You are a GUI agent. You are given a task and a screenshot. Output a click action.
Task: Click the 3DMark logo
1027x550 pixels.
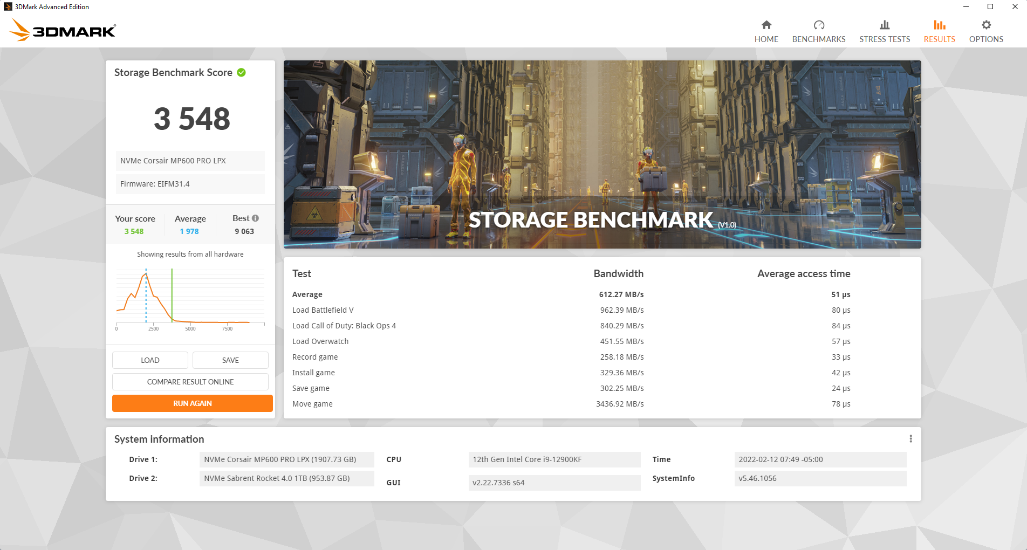point(63,30)
